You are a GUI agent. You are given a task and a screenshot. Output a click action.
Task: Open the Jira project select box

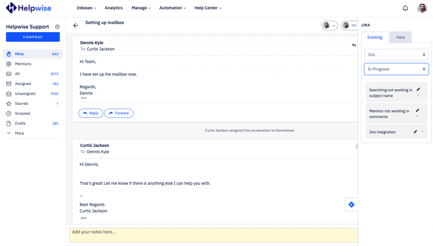[396, 55]
